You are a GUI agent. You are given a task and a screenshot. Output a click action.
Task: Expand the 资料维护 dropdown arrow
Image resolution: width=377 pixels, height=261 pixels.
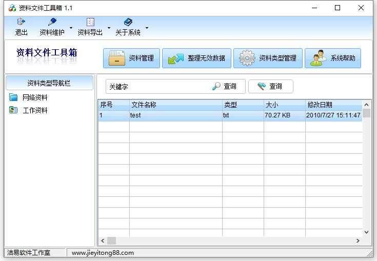coord(71,28)
